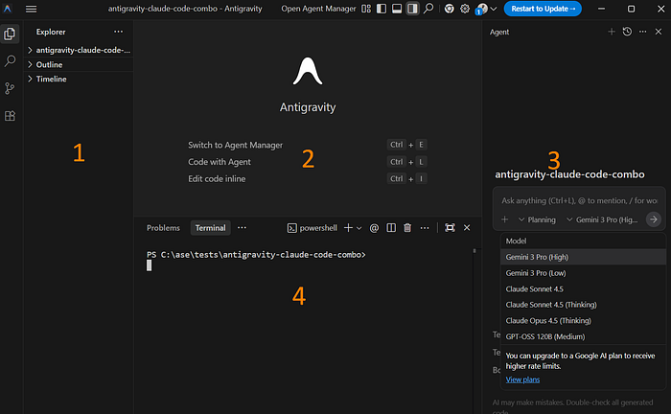The width and height of the screenshot is (671, 414).
Task: Create a new terminal with plus icon
Action: (x=348, y=228)
